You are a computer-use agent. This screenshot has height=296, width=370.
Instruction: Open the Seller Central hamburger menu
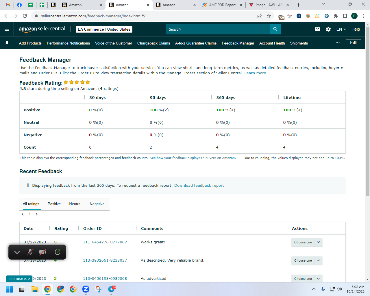(7, 29)
